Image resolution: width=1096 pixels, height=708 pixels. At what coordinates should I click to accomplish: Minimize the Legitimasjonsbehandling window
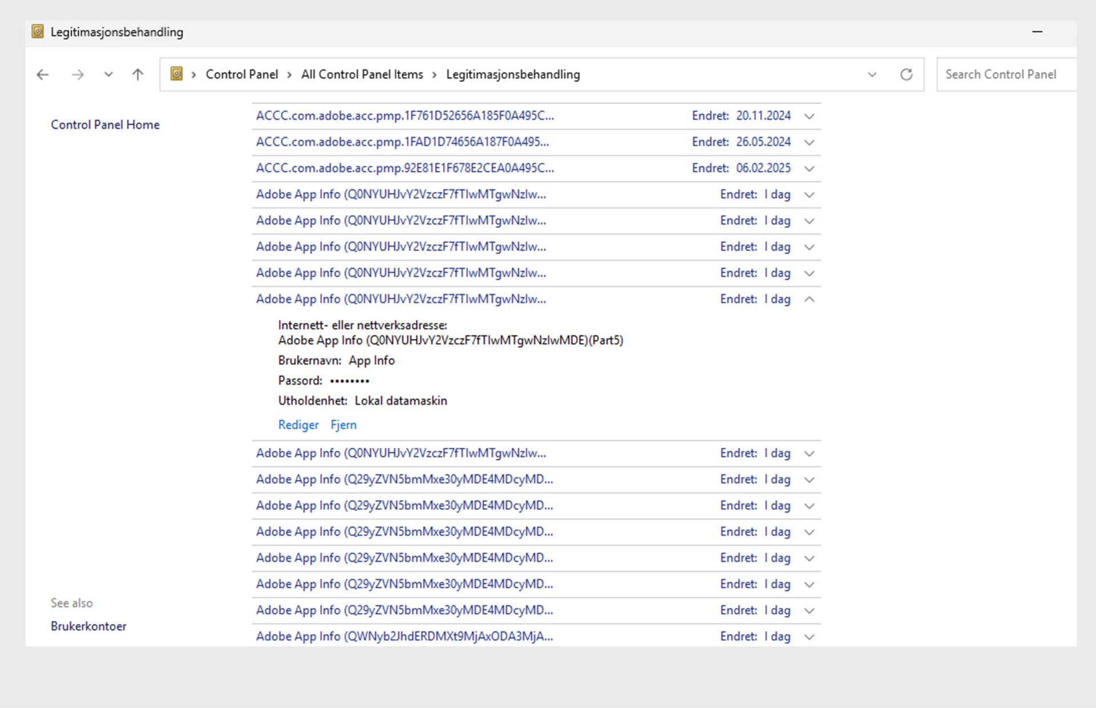click(1037, 32)
